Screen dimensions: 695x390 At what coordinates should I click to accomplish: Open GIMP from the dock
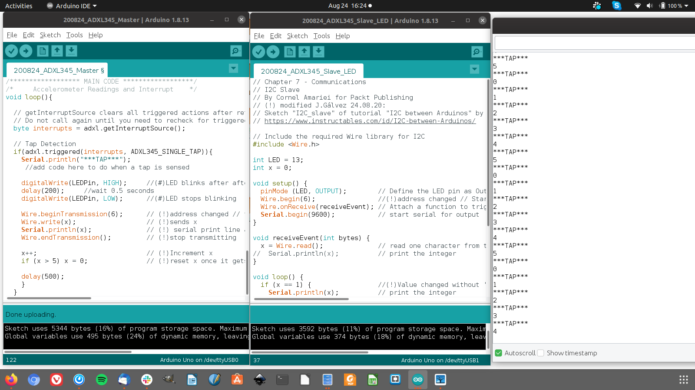click(169, 380)
